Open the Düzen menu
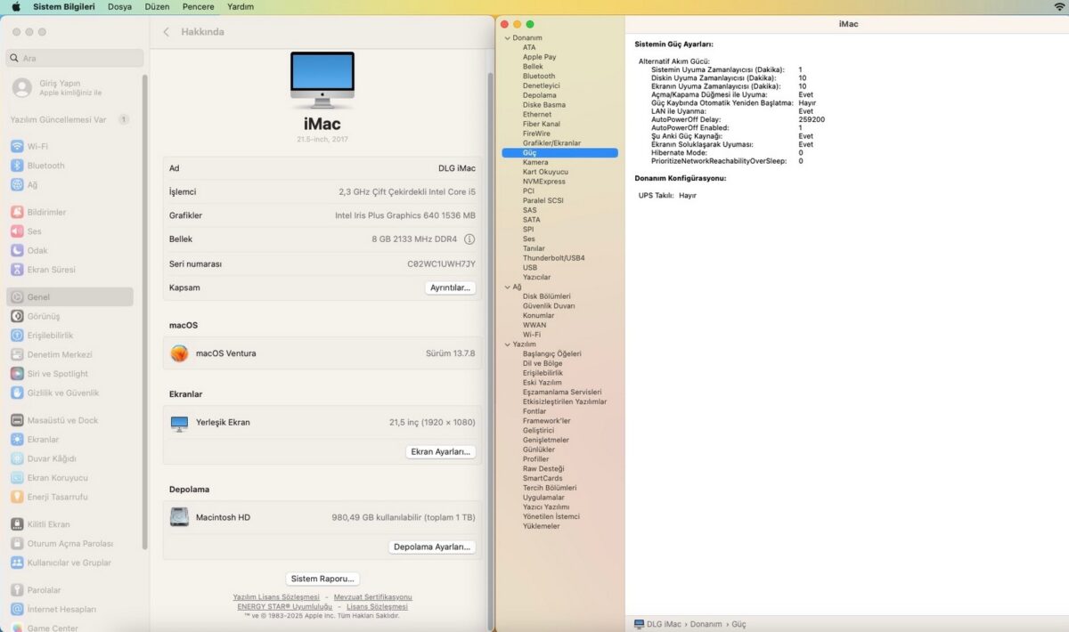The width and height of the screenshot is (1069, 632). (x=157, y=6)
